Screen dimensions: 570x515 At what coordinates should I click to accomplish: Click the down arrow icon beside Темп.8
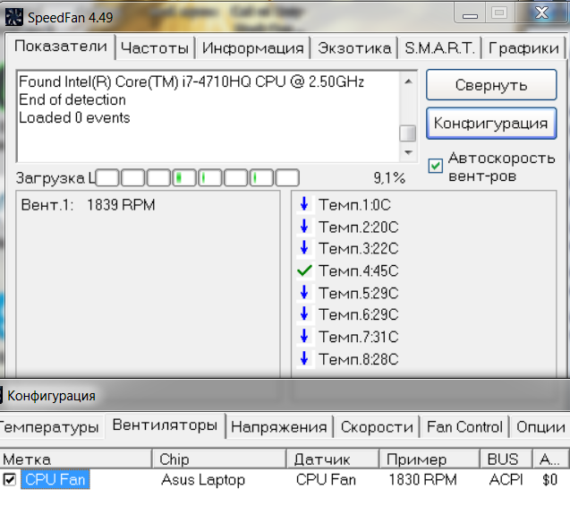pos(304,358)
